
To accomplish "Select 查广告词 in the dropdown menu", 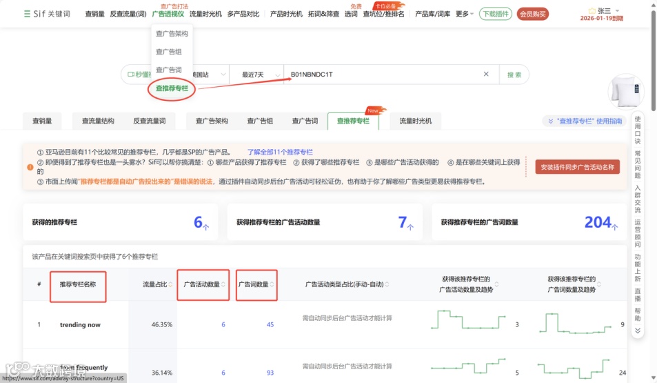I will 168,70.
